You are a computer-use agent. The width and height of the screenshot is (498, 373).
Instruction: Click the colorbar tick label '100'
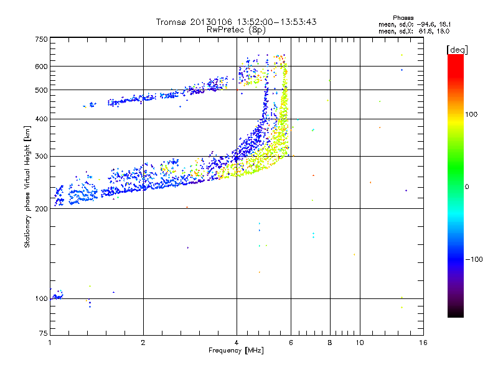(471, 114)
